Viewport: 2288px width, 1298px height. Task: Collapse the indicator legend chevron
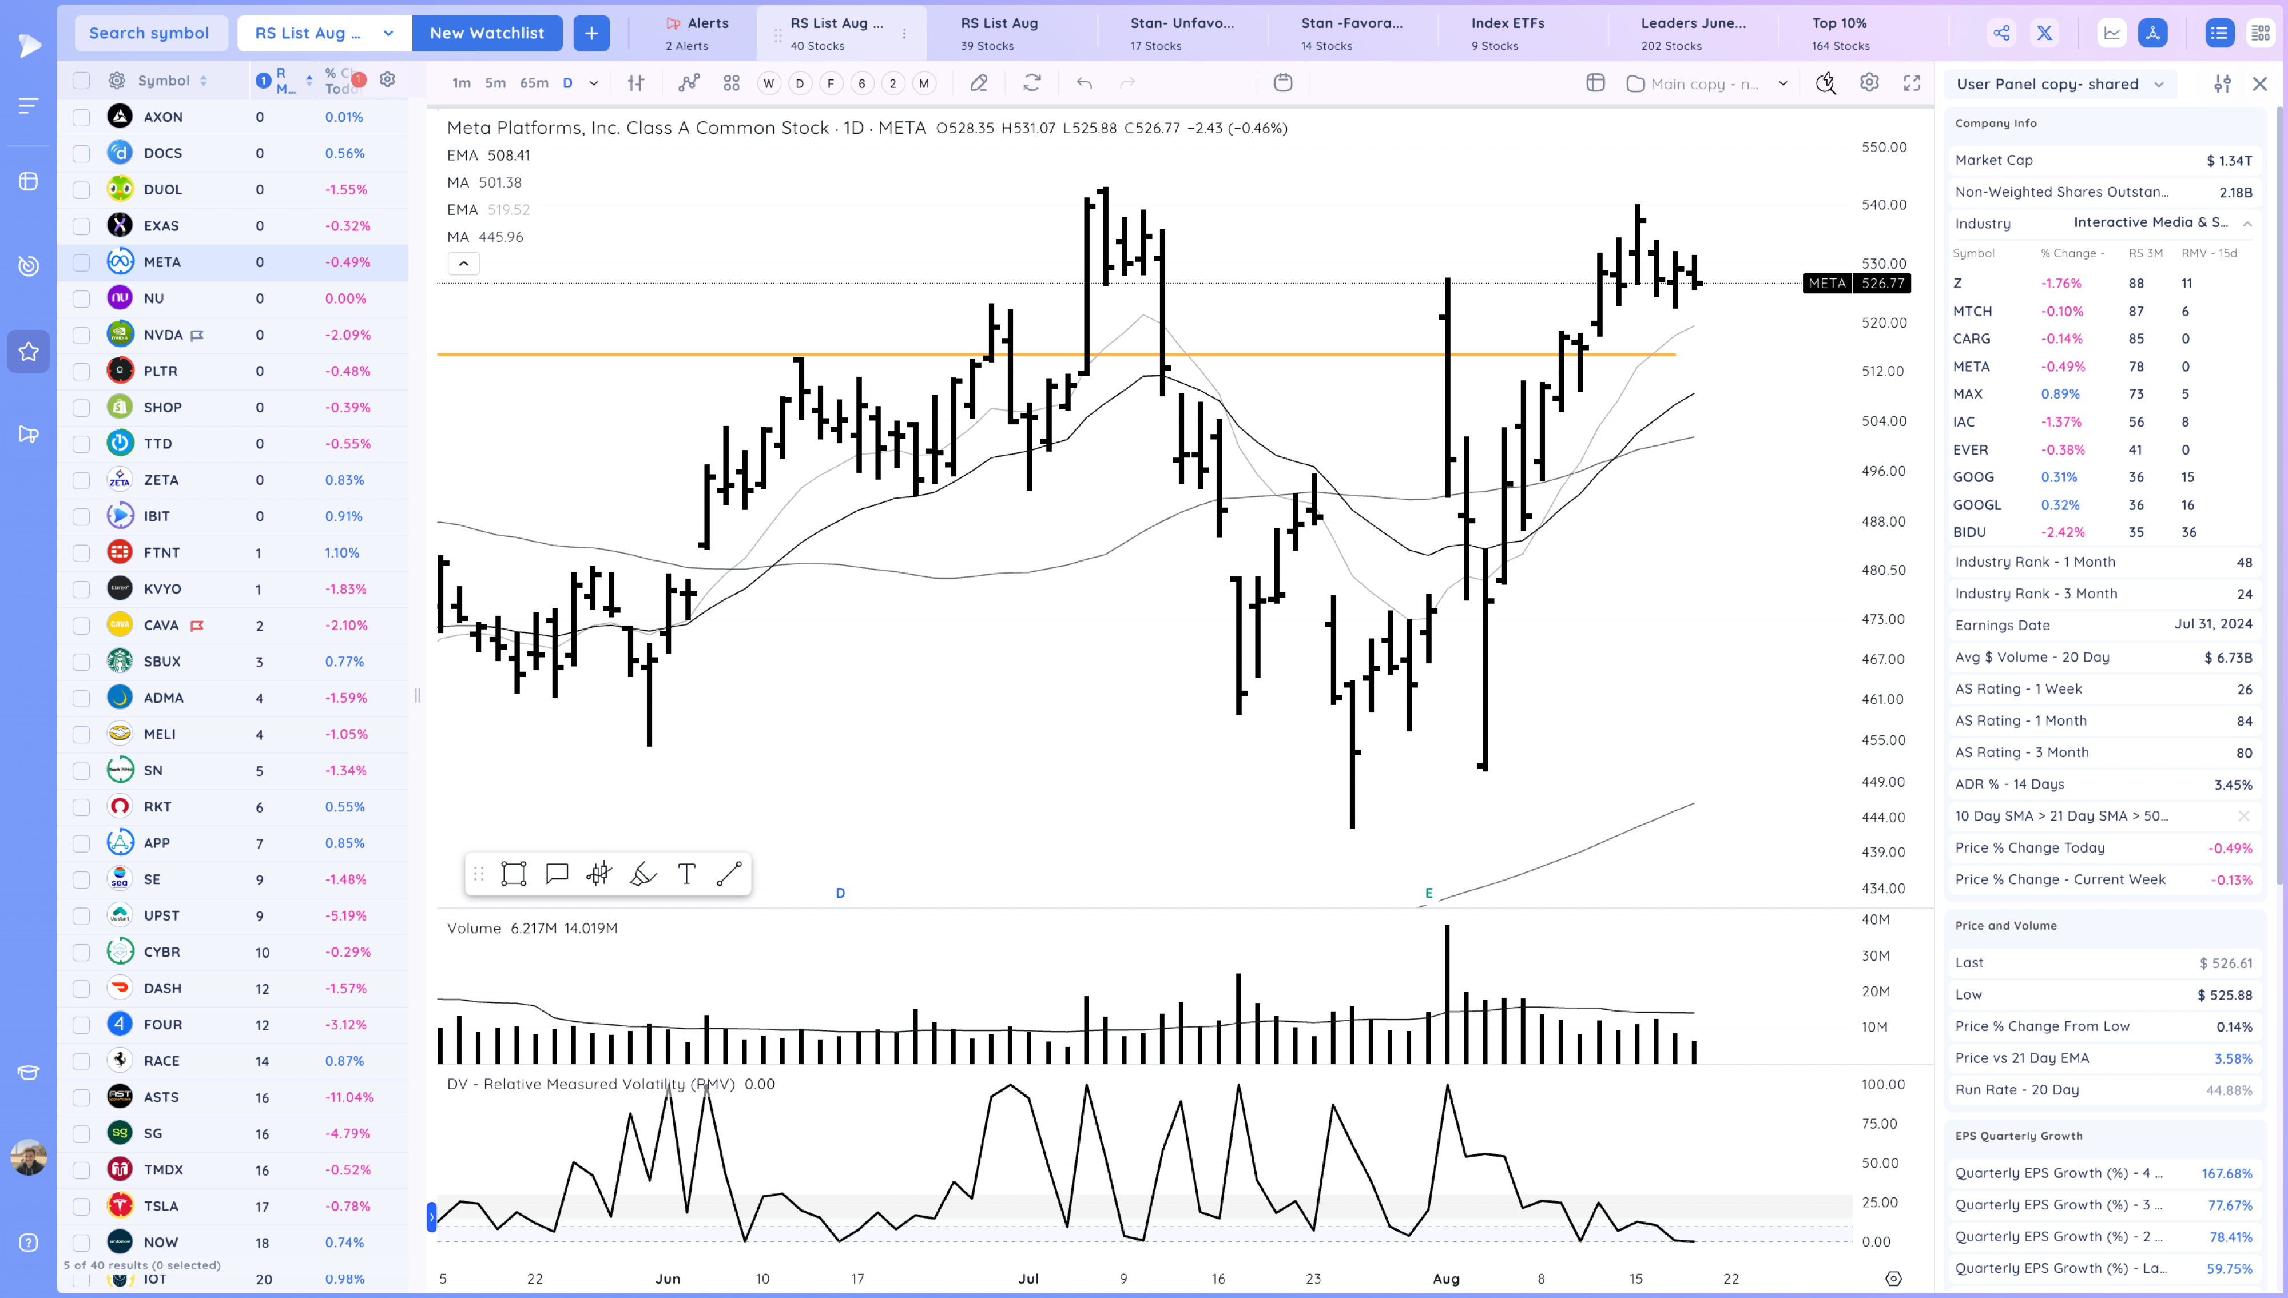463,263
